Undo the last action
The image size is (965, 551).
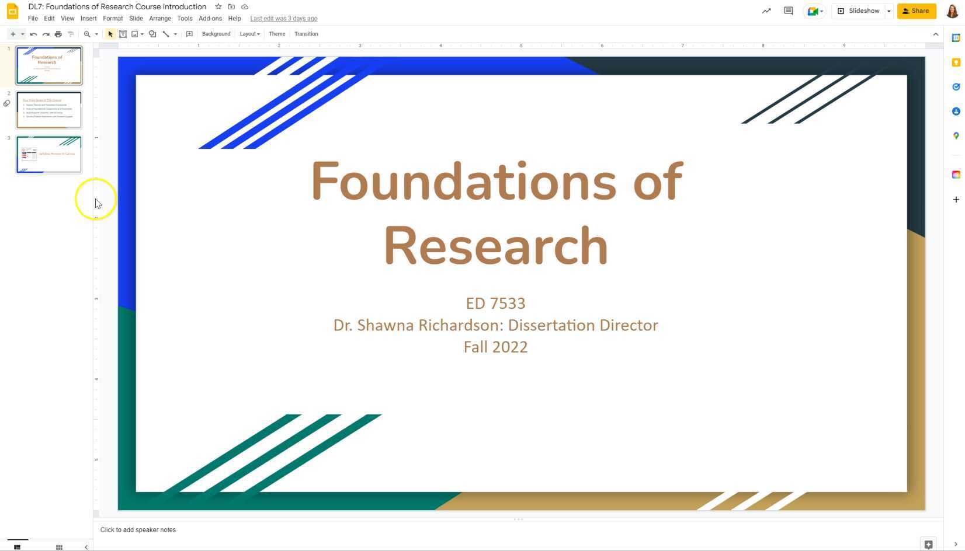click(33, 34)
